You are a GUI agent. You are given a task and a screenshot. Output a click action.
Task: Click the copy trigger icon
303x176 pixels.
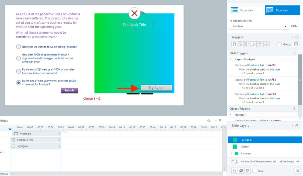point(247,44)
